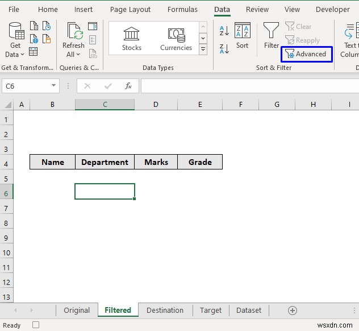The image size is (359, 331).
Task: Click the Marks header cell
Action: tap(156, 162)
